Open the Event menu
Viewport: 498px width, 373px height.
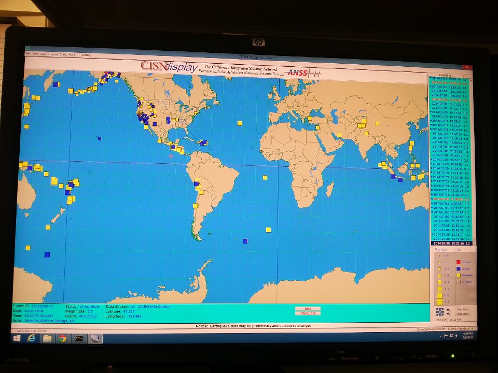(54, 54)
